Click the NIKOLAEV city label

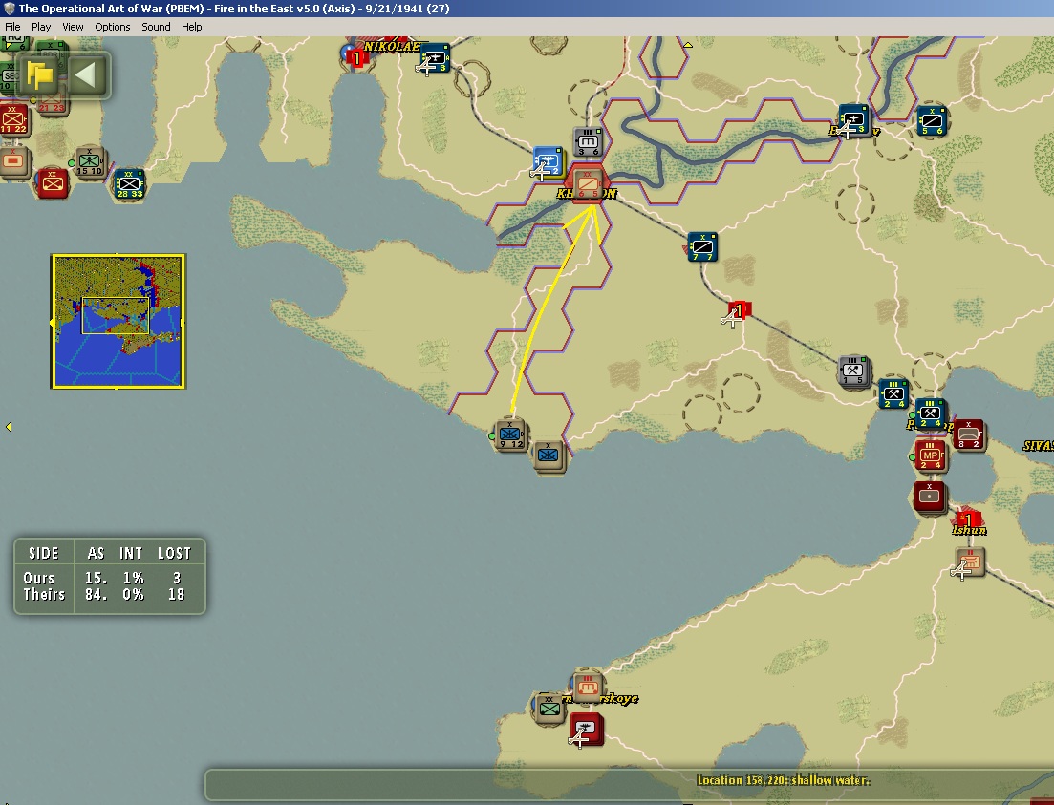pos(392,47)
